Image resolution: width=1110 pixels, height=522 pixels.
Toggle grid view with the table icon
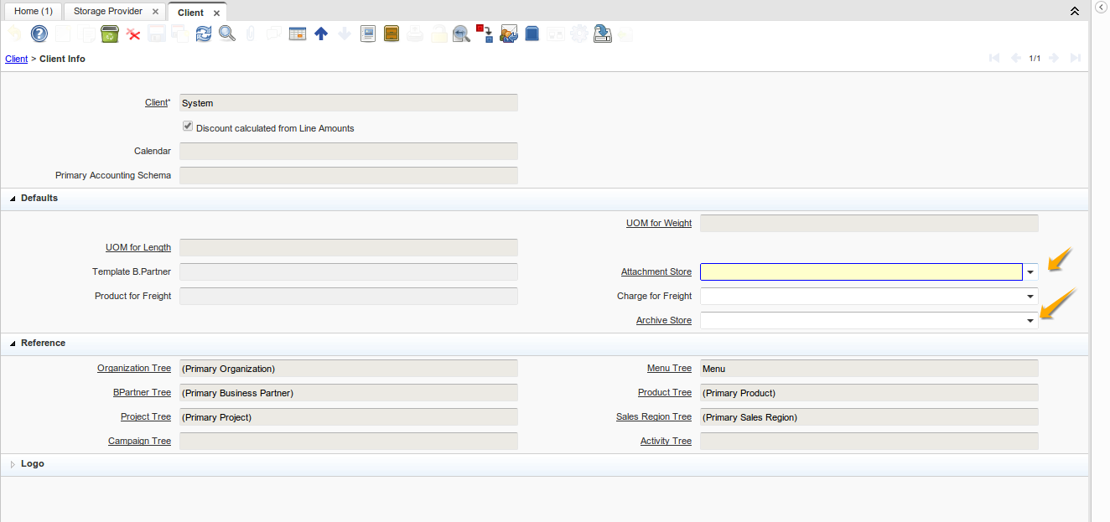(297, 34)
